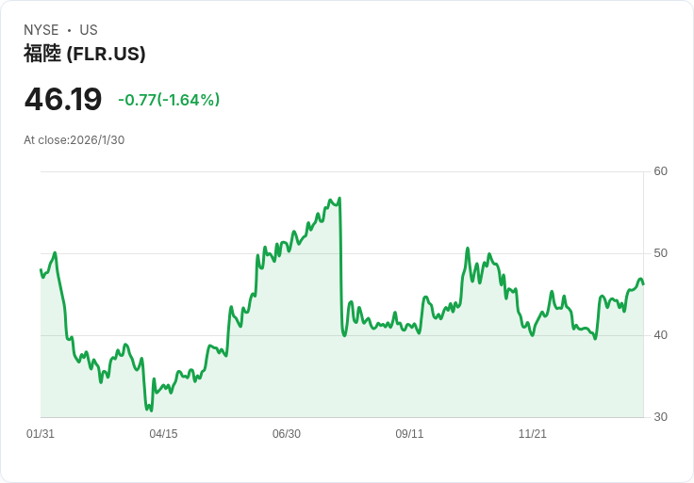The width and height of the screenshot is (694, 483).
Task: Click the -0.77(-1.64%) price change
Action: click(x=169, y=100)
